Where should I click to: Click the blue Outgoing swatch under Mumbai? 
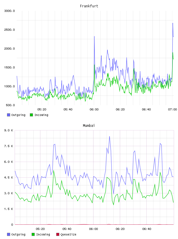click(x=8, y=234)
